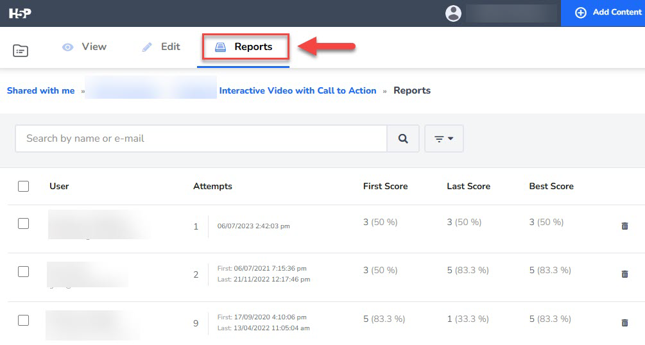Click the Attempts column header
The width and height of the screenshot is (645, 345).
212,186
